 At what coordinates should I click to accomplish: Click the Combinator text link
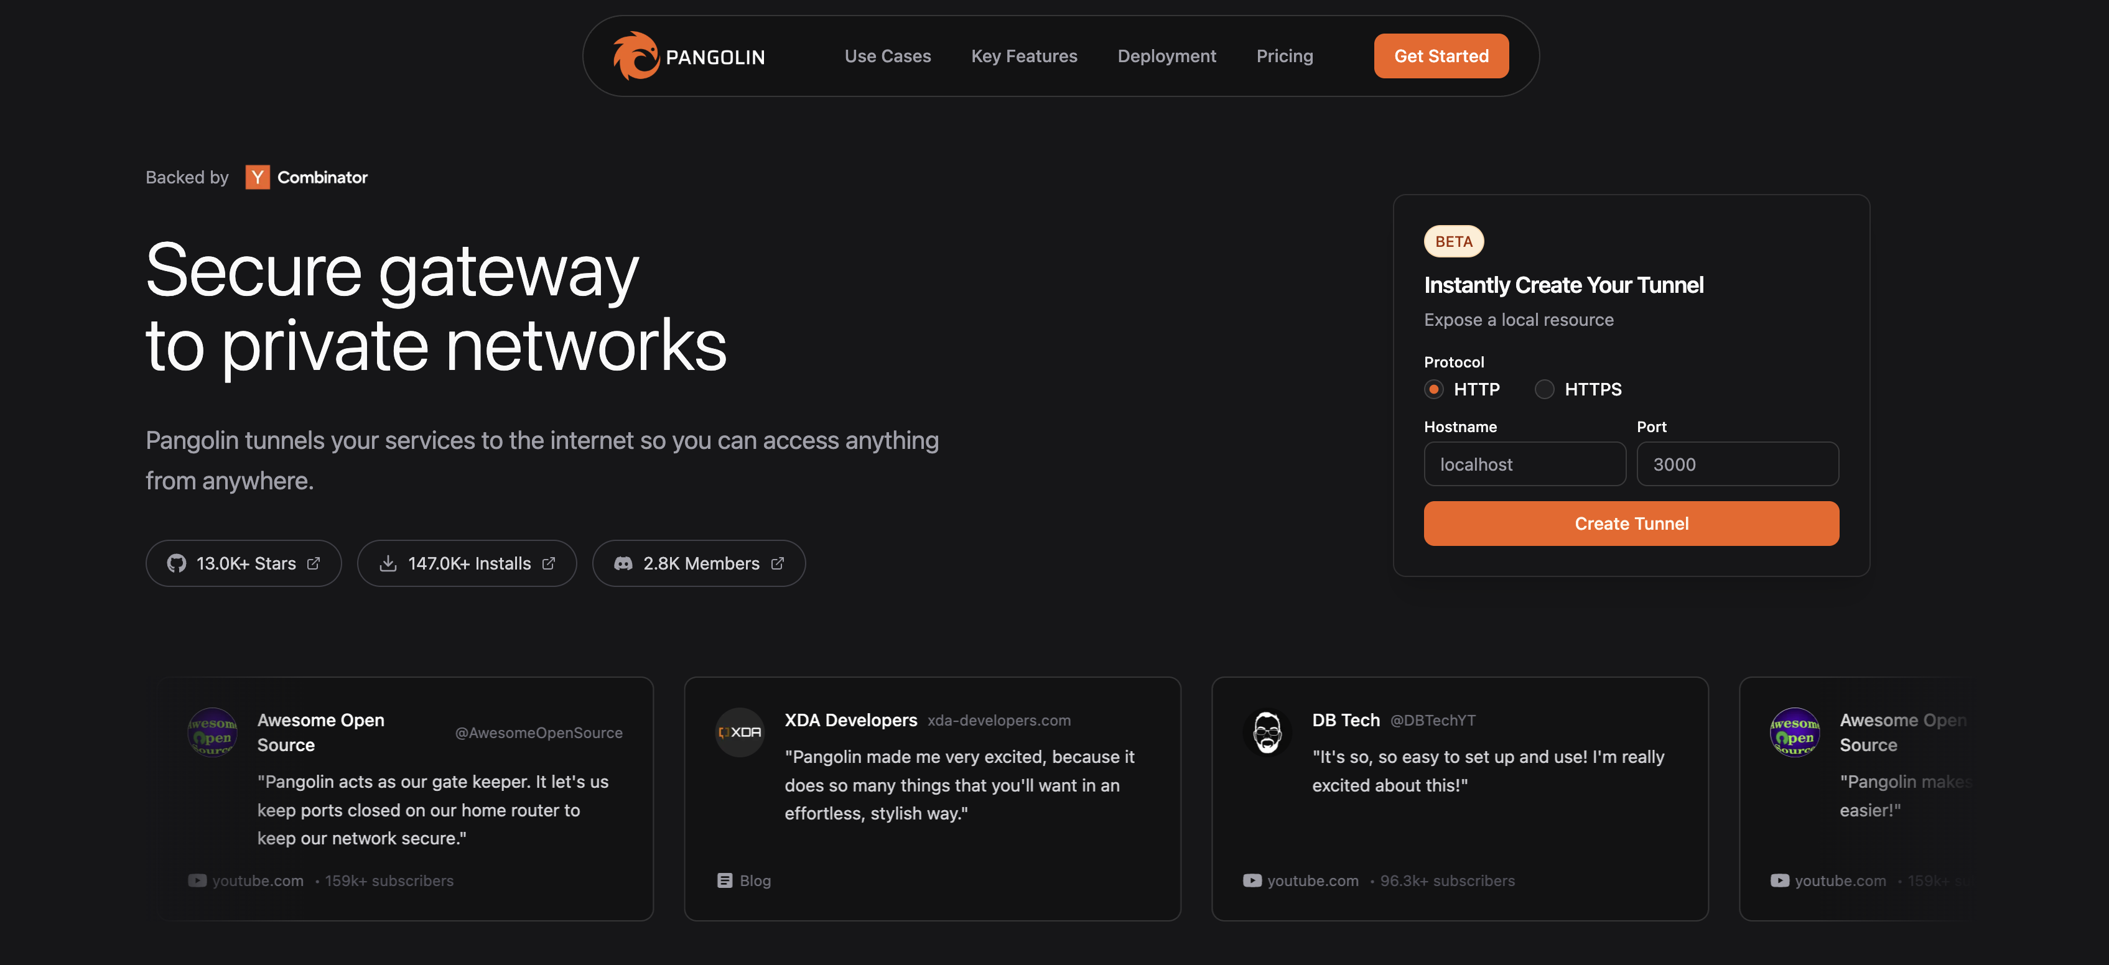coord(322,177)
